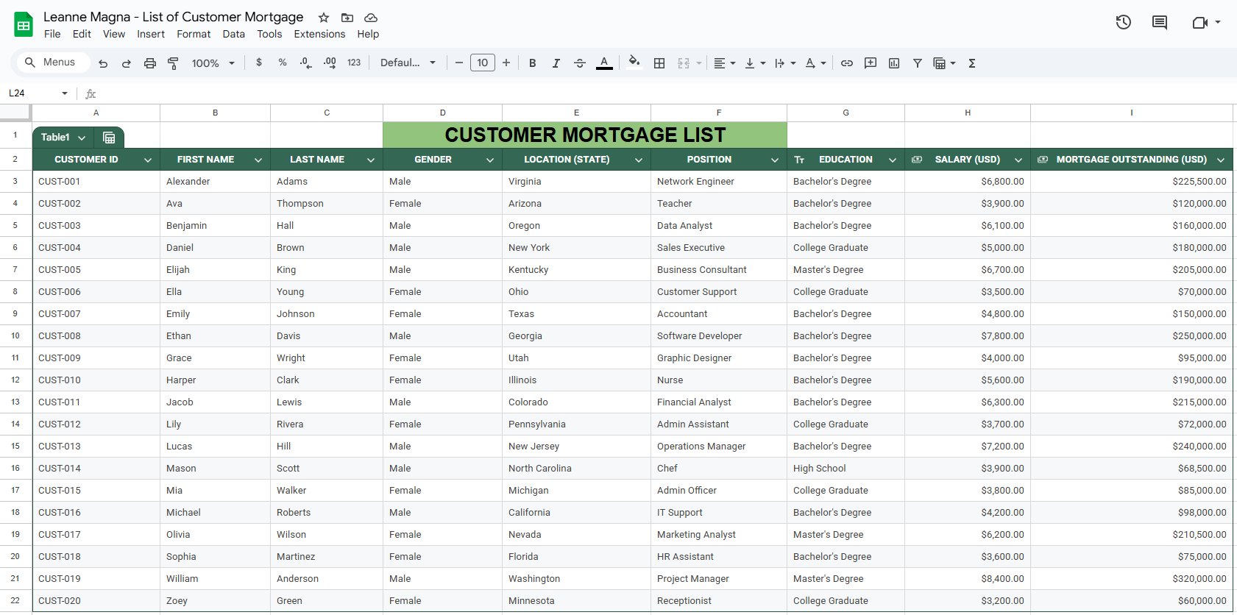Click the Functions sigma icon
The width and height of the screenshot is (1237, 615).
click(972, 63)
